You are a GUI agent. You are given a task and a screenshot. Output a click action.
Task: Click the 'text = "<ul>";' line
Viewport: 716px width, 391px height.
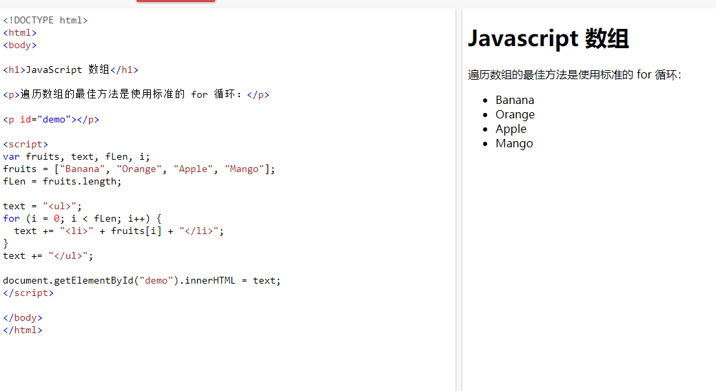[42, 206]
